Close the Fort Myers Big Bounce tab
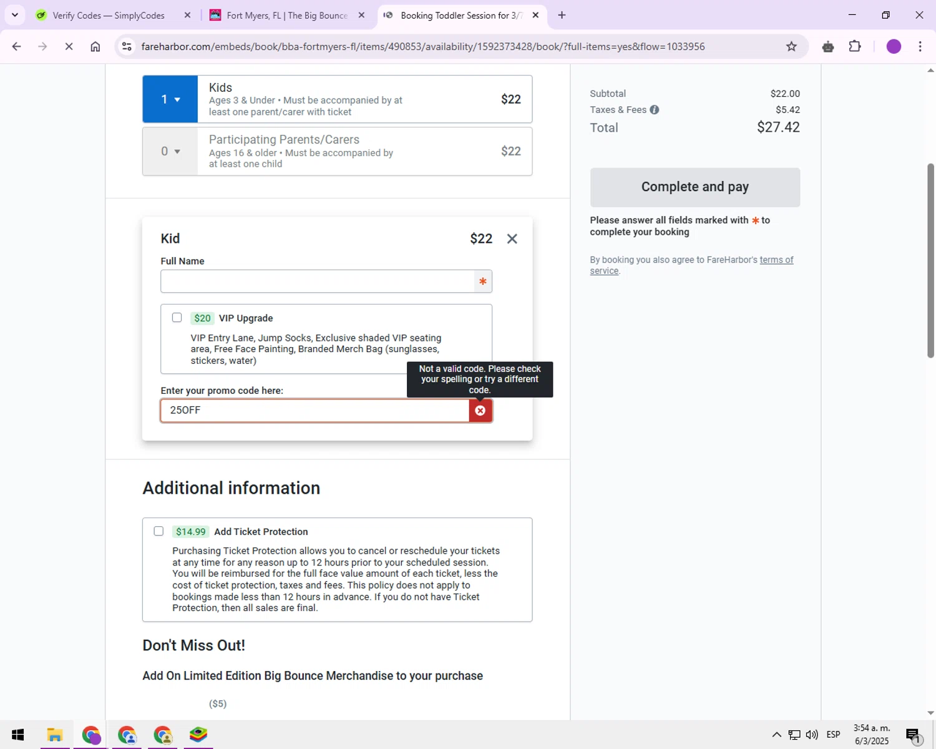The image size is (936, 749). pos(361,15)
